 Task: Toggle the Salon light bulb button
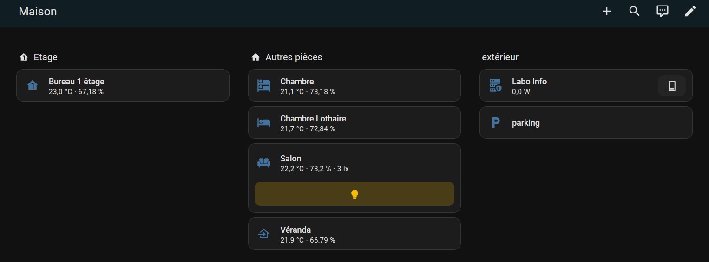pos(354,194)
